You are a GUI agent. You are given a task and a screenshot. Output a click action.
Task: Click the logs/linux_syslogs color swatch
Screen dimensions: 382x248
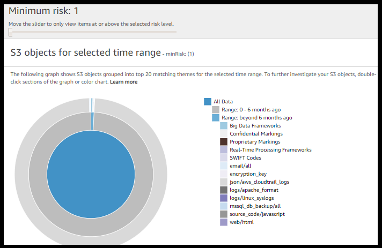[224, 198]
